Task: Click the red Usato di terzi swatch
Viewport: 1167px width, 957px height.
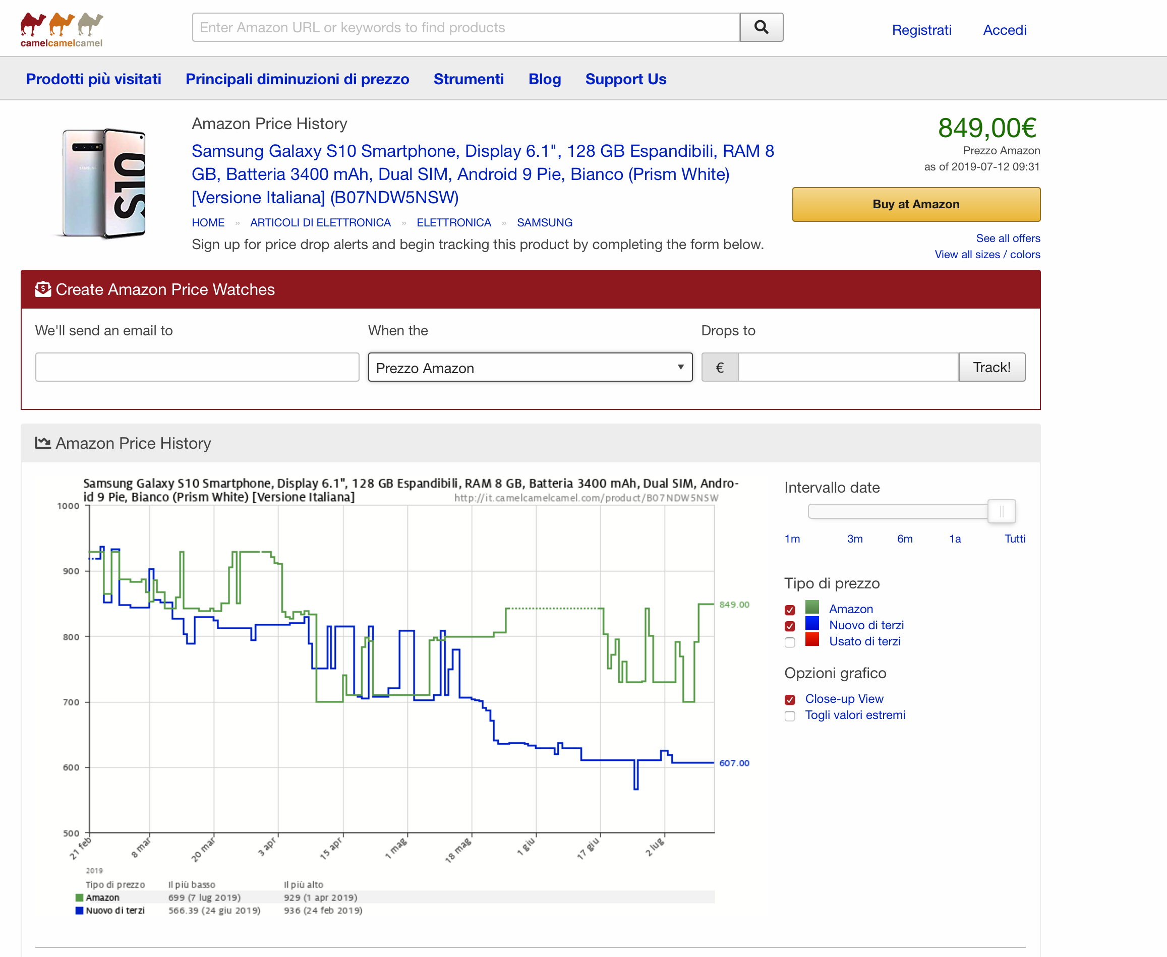Action: pyautogui.click(x=812, y=639)
